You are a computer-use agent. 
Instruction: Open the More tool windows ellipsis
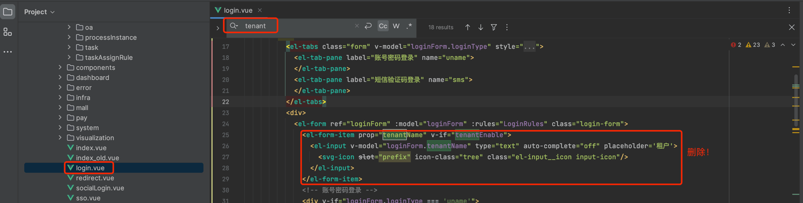8,52
